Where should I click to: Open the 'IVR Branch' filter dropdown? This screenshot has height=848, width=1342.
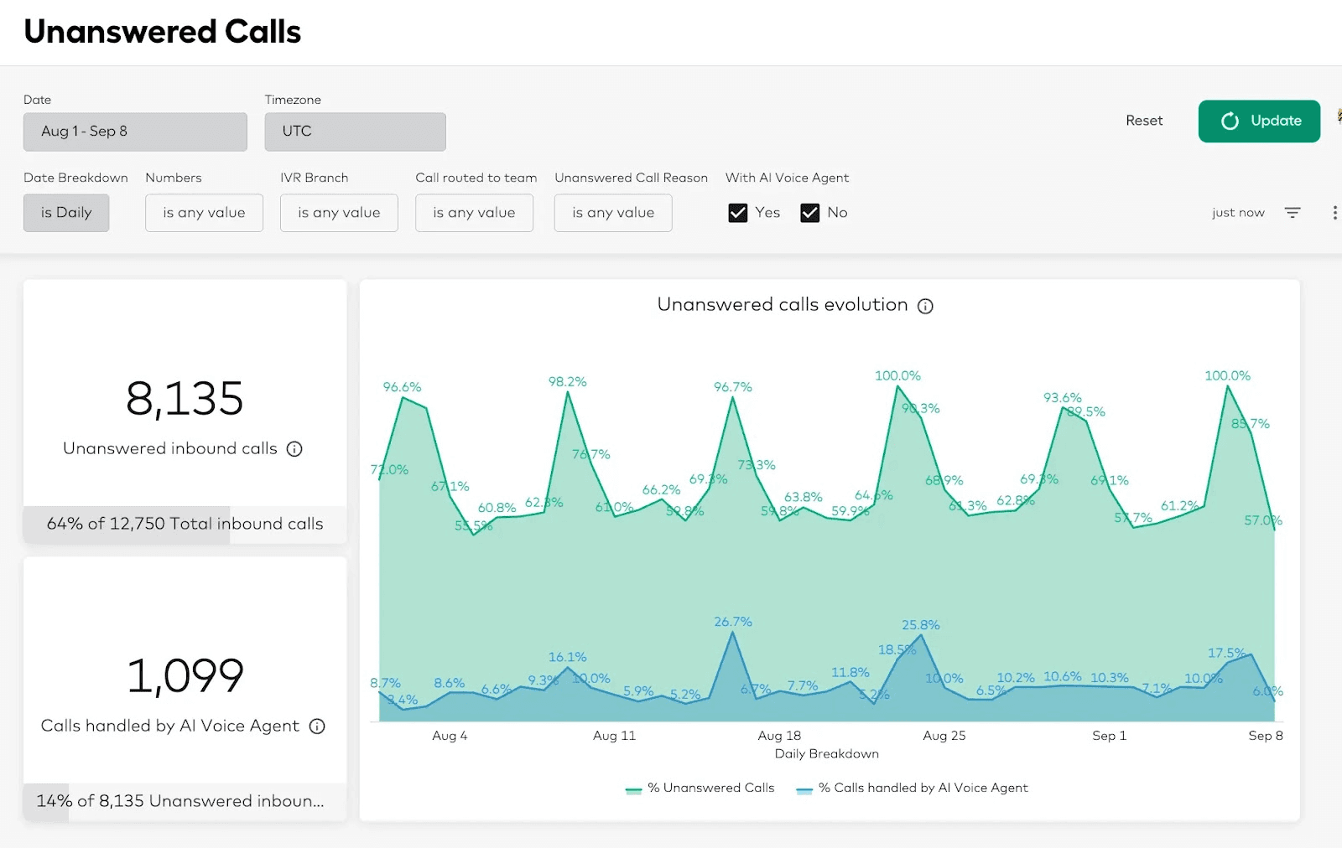click(x=339, y=213)
